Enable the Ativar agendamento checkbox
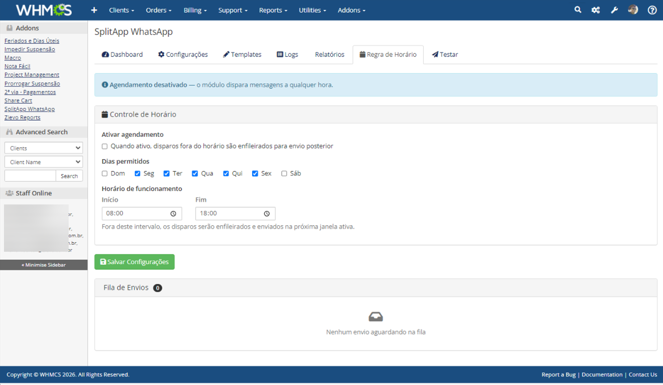 (104, 146)
